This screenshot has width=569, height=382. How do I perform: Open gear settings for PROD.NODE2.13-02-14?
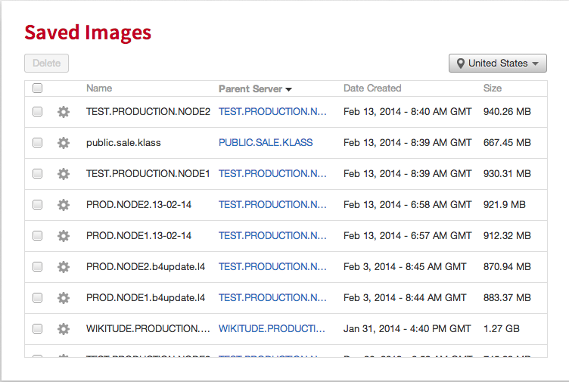(x=64, y=205)
